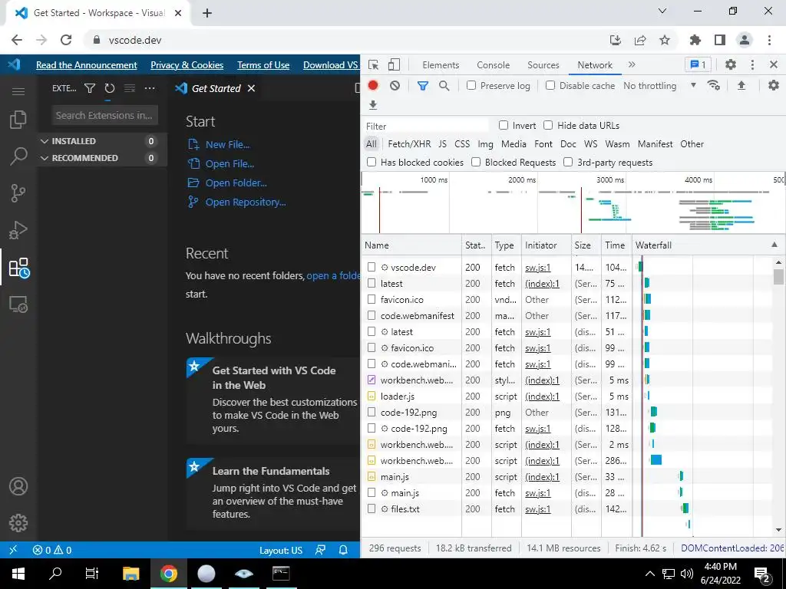The image size is (786, 589).
Task: Open the VS Code hamburger menu
Action: [18, 91]
